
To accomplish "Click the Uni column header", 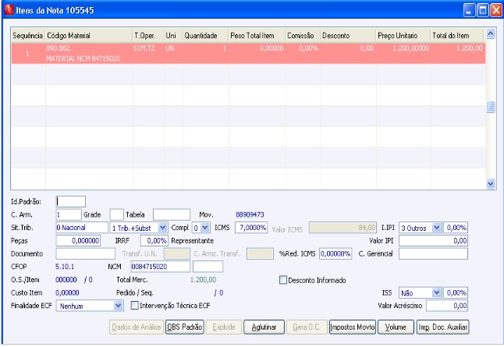I will (173, 36).
